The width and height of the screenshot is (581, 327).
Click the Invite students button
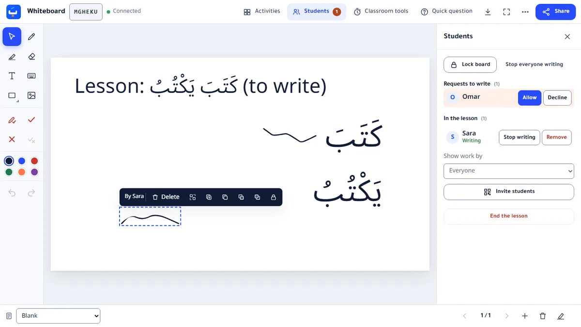tap(508, 192)
